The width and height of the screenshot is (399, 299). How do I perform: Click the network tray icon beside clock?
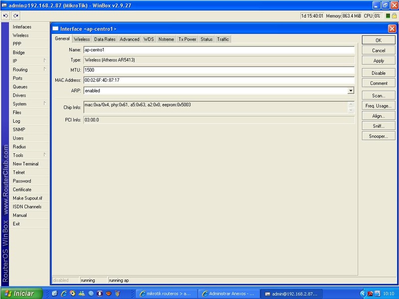point(378,294)
